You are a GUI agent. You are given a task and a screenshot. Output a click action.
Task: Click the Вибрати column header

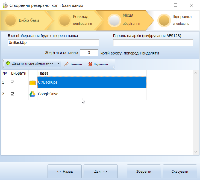pos(19,73)
